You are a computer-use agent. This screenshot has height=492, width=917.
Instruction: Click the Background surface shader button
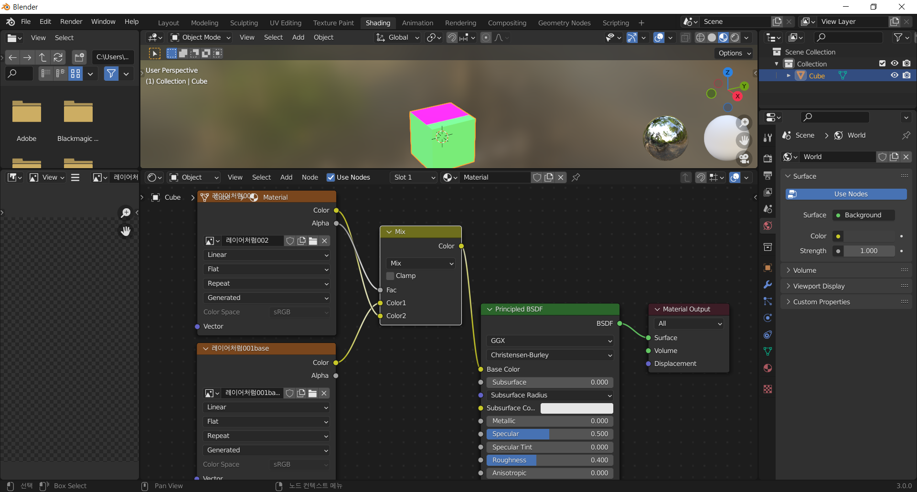[863, 215]
